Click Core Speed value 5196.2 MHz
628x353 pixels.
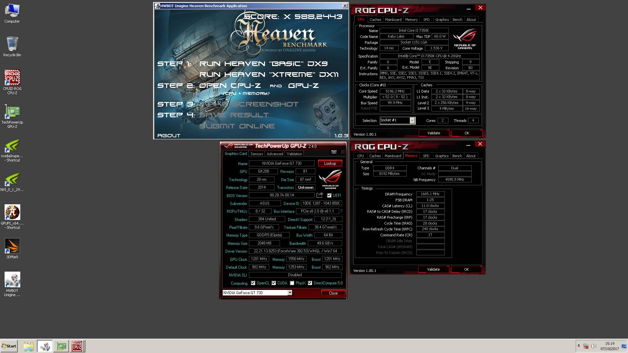395,91
